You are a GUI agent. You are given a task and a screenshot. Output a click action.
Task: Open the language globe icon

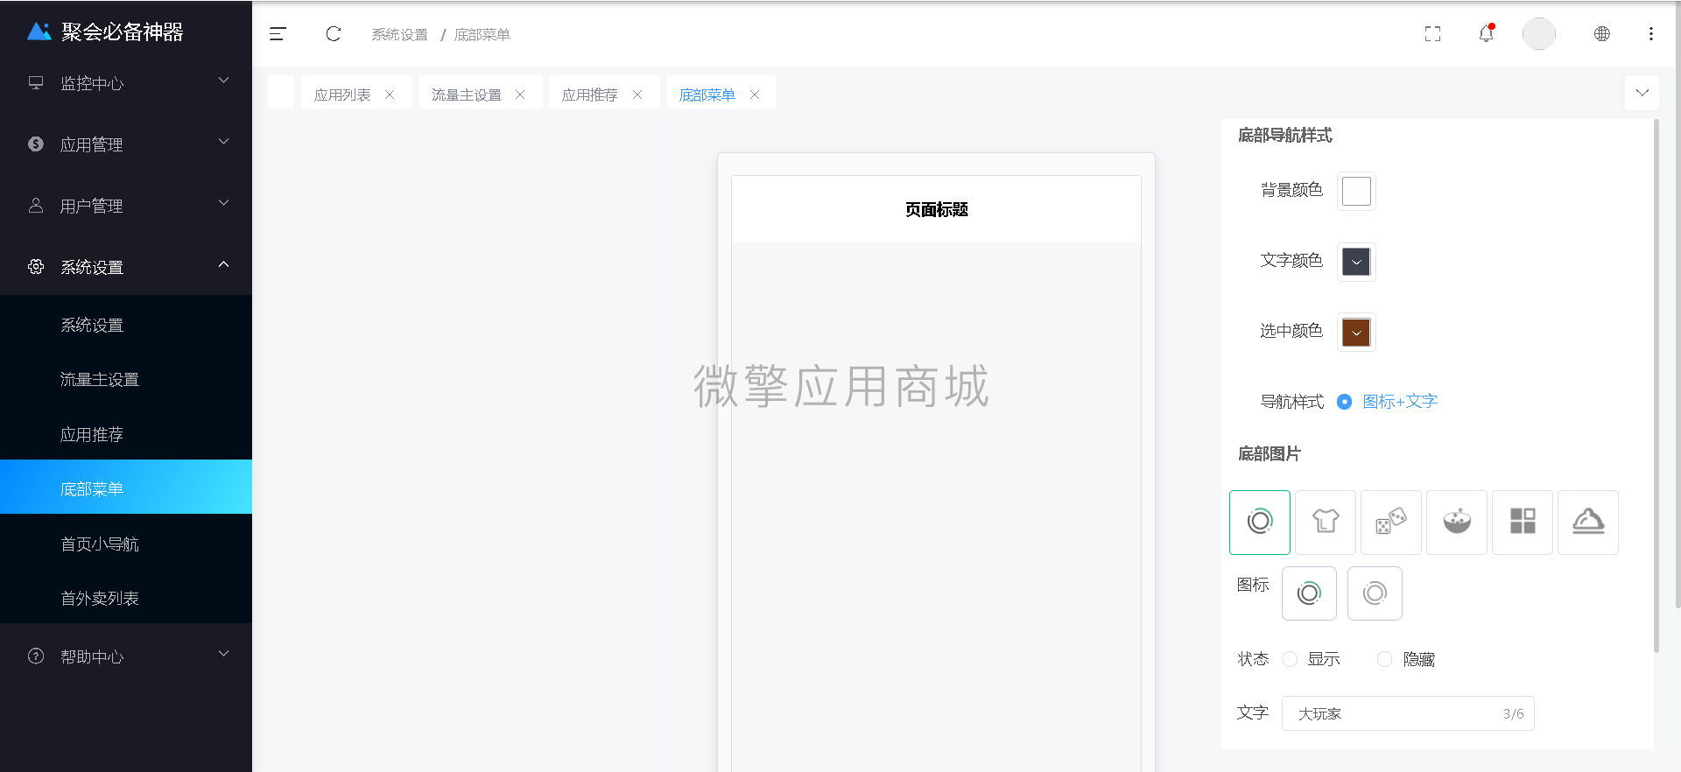pos(1601,34)
